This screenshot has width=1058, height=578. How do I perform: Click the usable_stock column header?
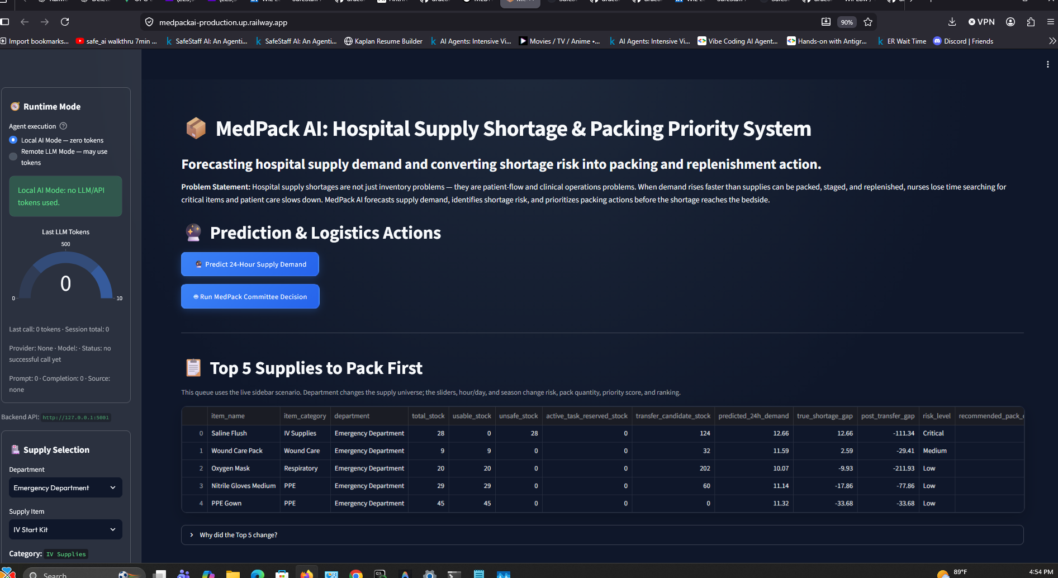coord(472,416)
